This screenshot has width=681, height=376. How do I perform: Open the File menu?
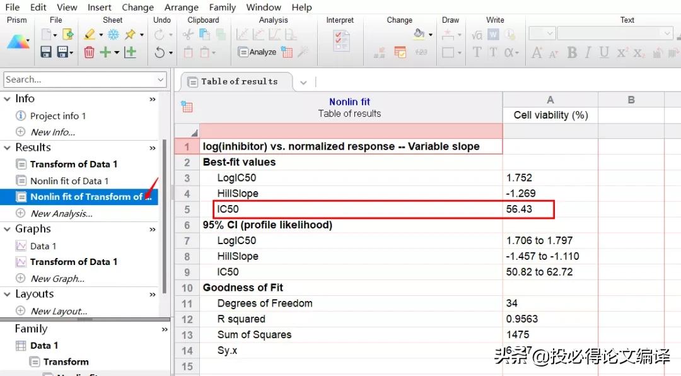(x=12, y=8)
